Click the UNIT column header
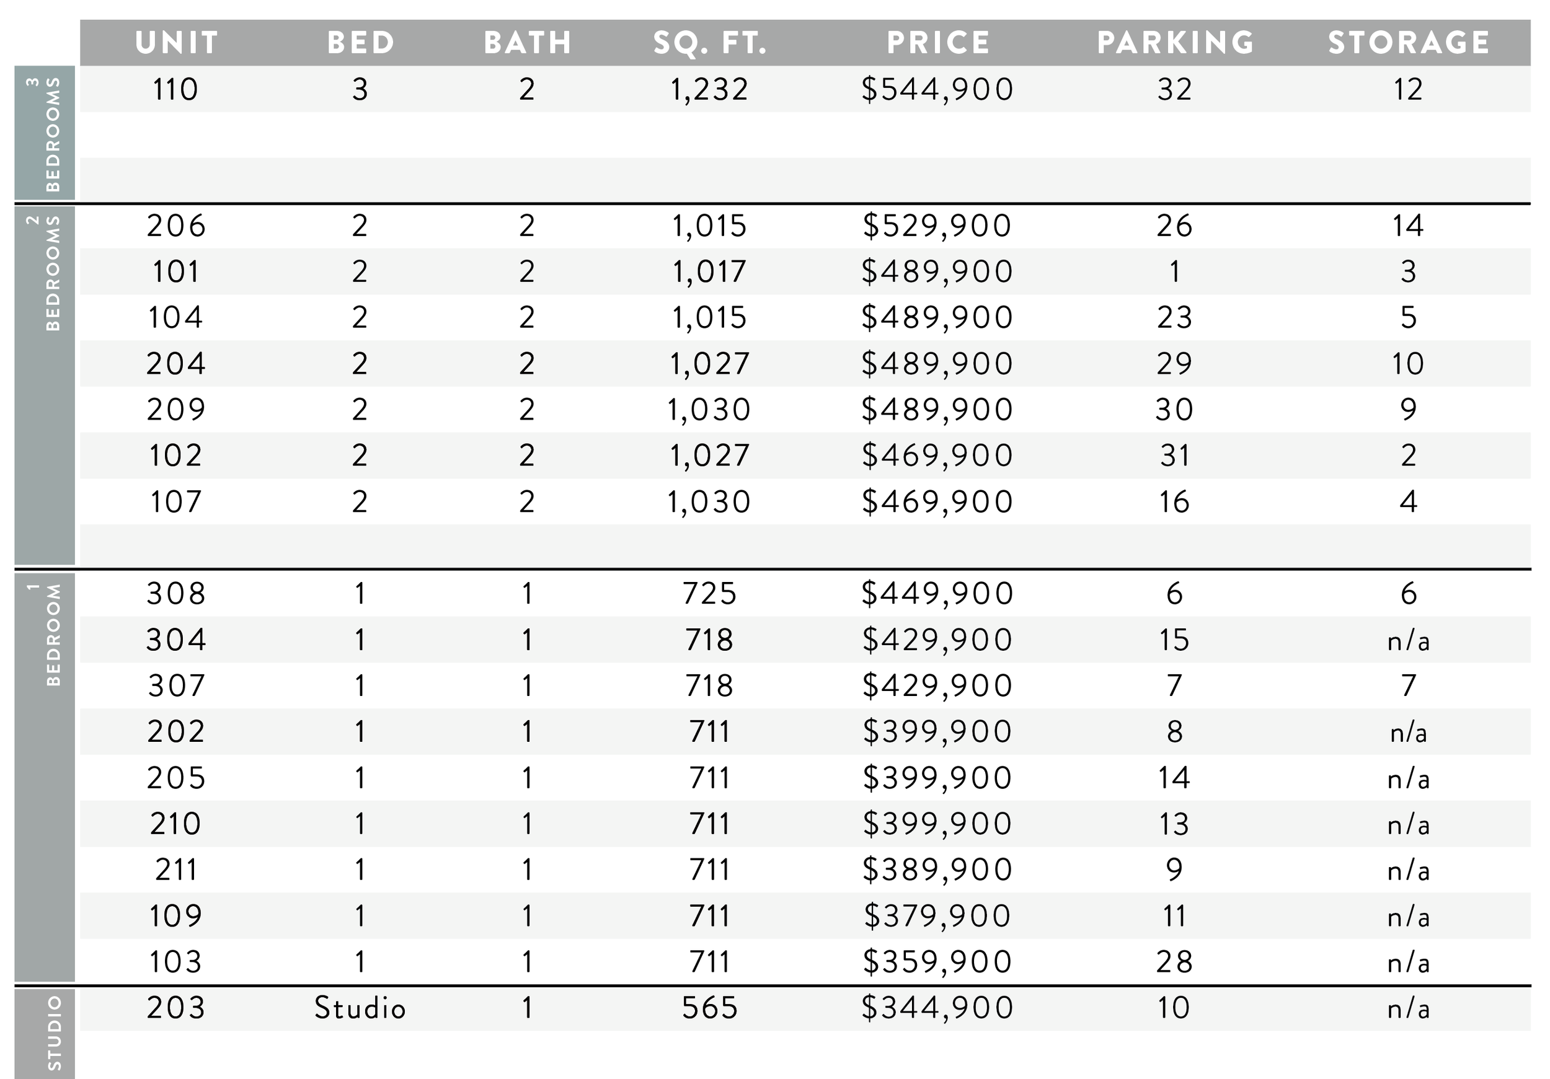 [x=176, y=43]
